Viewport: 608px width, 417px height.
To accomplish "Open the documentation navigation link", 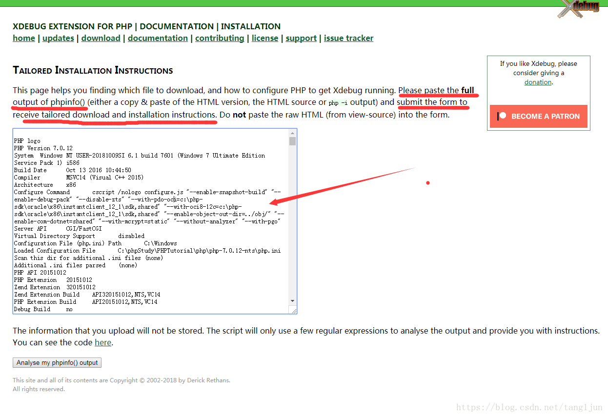I will pyautogui.click(x=158, y=38).
